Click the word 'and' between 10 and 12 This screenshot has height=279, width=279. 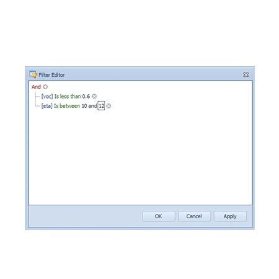point(92,106)
